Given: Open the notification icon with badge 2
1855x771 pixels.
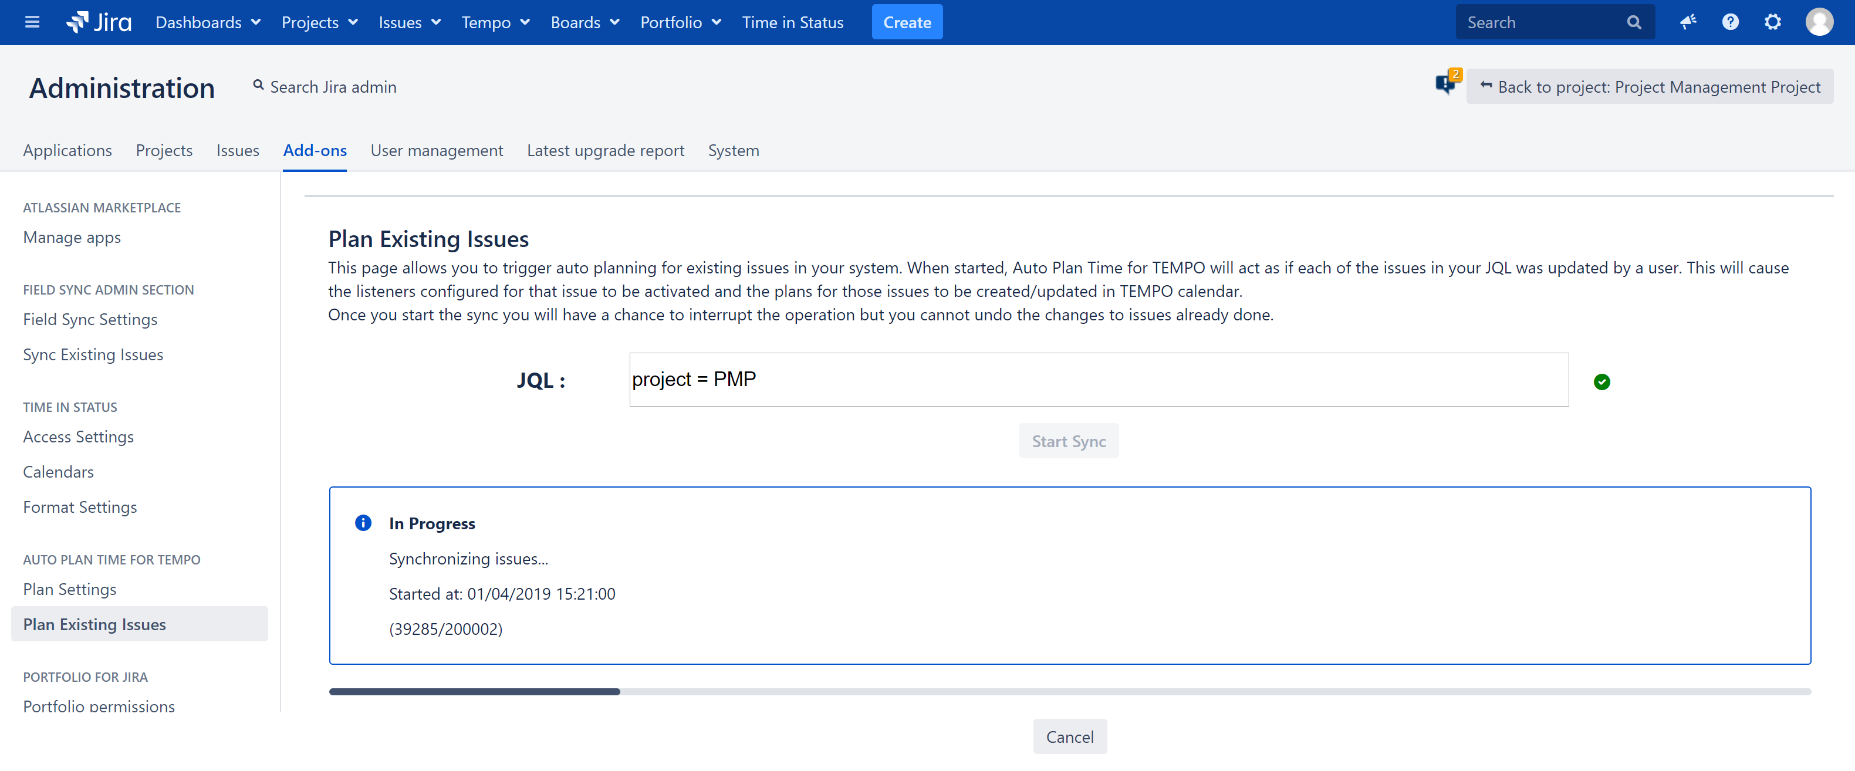Looking at the screenshot, I should 1446,83.
